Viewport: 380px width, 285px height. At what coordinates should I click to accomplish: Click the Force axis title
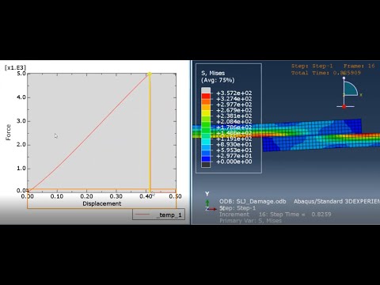click(9, 132)
